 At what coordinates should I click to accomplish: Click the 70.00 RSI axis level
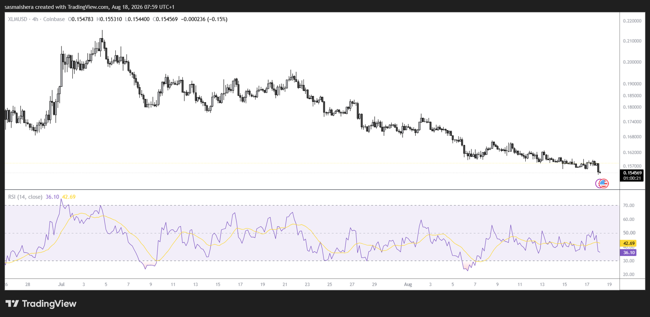coord(628,206)
